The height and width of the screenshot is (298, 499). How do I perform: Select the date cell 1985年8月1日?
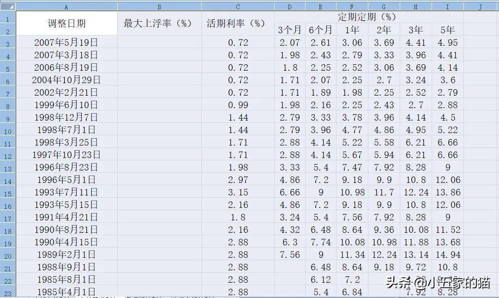[66, 279]
